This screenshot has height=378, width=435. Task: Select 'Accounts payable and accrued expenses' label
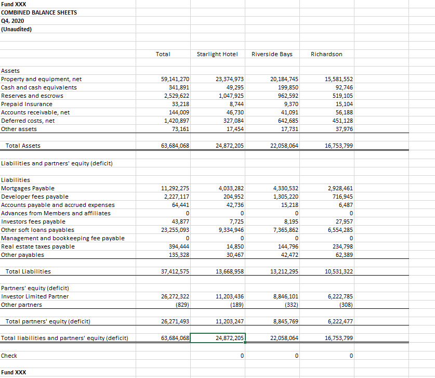tap(58, 205)
